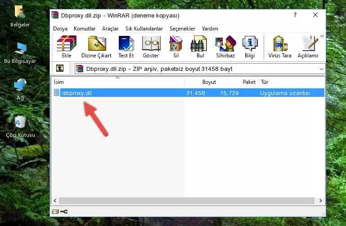Sort by the Boyut column header

point(201,82)
